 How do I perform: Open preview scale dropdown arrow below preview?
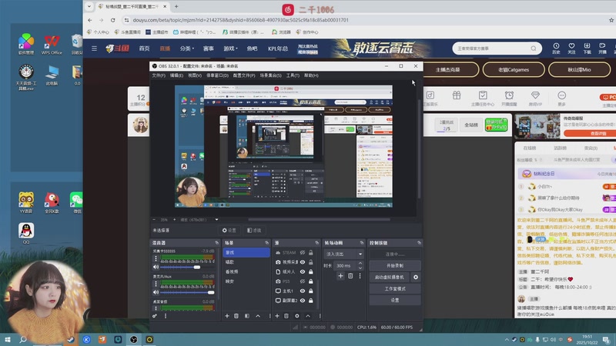click(216, 220)
